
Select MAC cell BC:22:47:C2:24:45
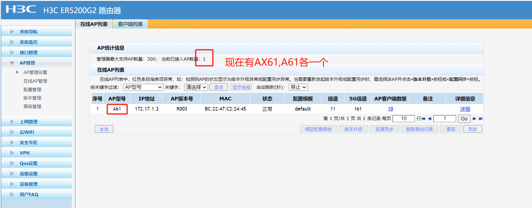(x=225, y=109)
